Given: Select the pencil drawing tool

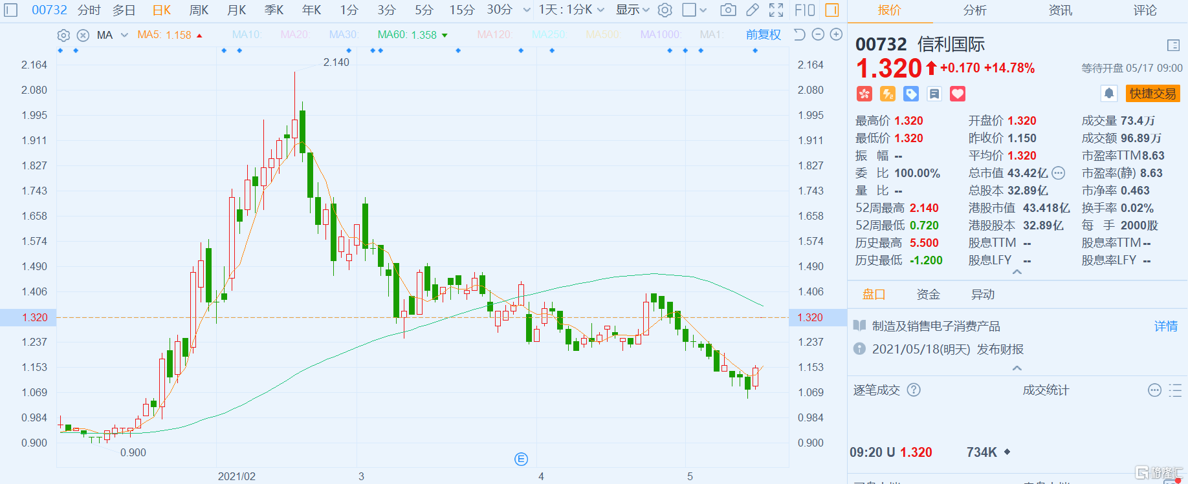Looking at the screenshot, I should tap(752, 10).
